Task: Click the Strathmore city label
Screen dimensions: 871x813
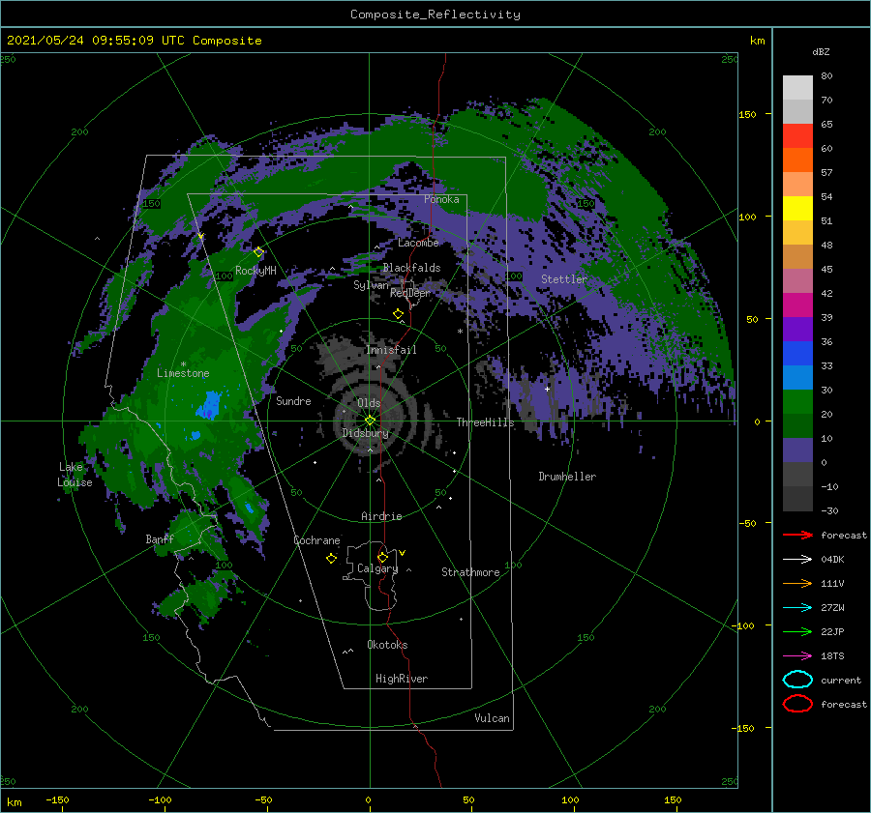Action: [x=470, y=572]
